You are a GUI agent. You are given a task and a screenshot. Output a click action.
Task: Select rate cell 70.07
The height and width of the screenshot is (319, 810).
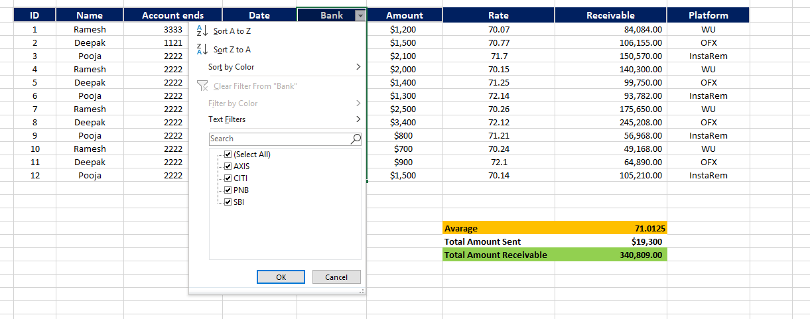point(498,29)
